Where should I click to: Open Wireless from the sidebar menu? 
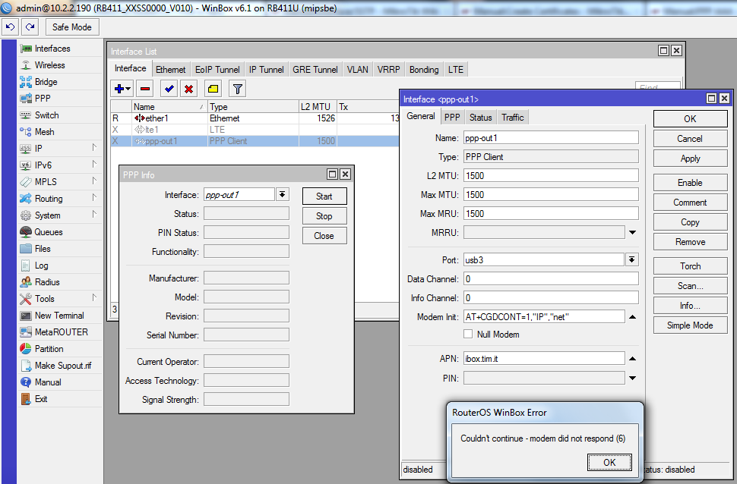click(49, 65)
